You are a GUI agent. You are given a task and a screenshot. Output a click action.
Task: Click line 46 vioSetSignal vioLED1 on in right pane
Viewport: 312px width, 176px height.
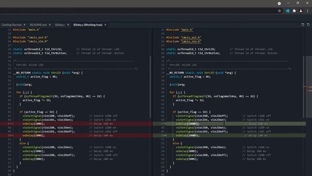pyautogui.click(x=201, y=120)
